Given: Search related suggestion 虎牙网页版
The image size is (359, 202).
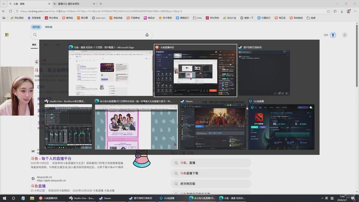Looking at the screenshot, I should pos(211,184).
